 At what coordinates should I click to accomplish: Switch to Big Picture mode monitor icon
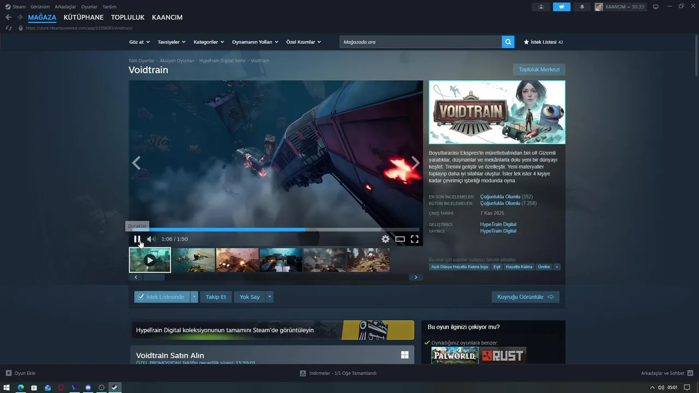pyautogui.click(x=656, y=7)
